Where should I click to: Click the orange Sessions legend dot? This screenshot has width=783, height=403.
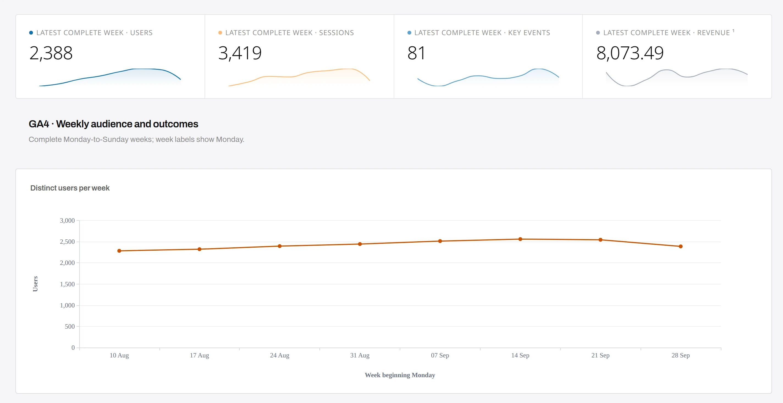click(x=220, y=33)
